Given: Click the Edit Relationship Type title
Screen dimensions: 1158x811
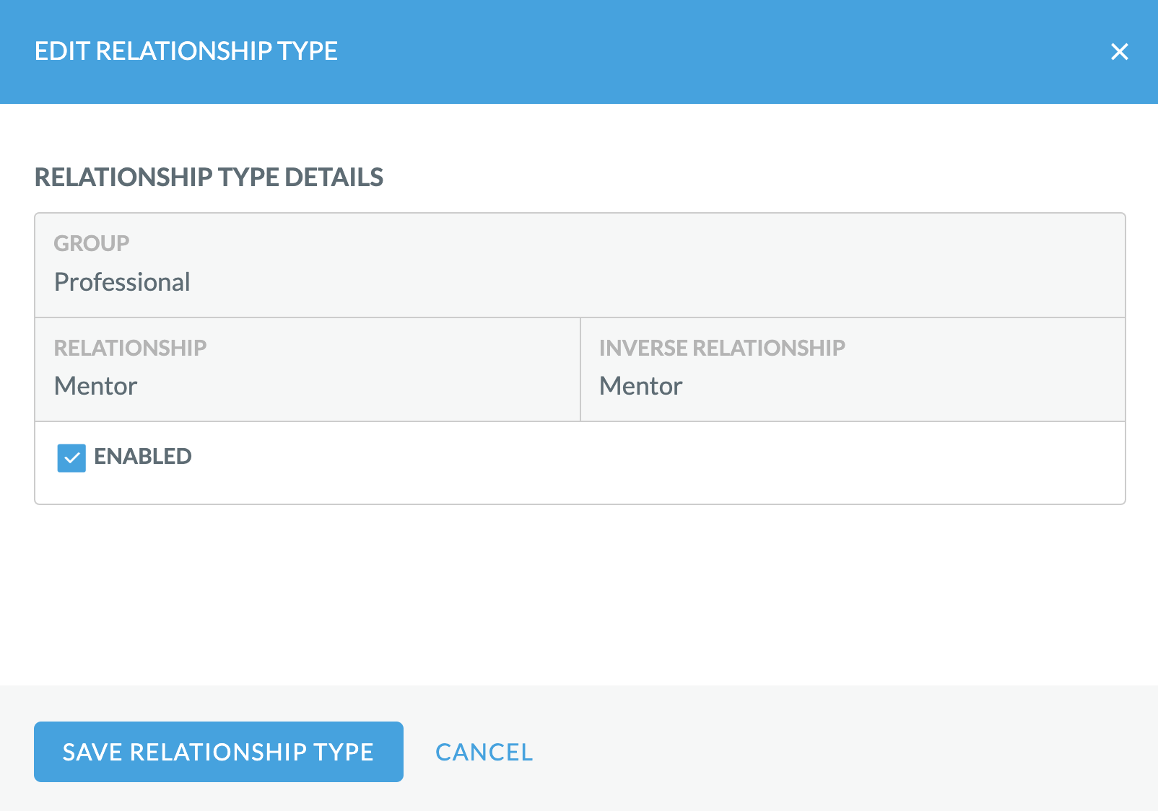Looking at the screenshot, I should point(186,51).
